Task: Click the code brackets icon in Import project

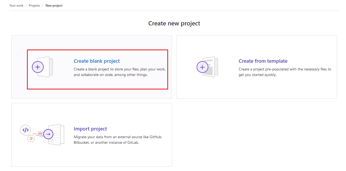Action: (25, 130)
